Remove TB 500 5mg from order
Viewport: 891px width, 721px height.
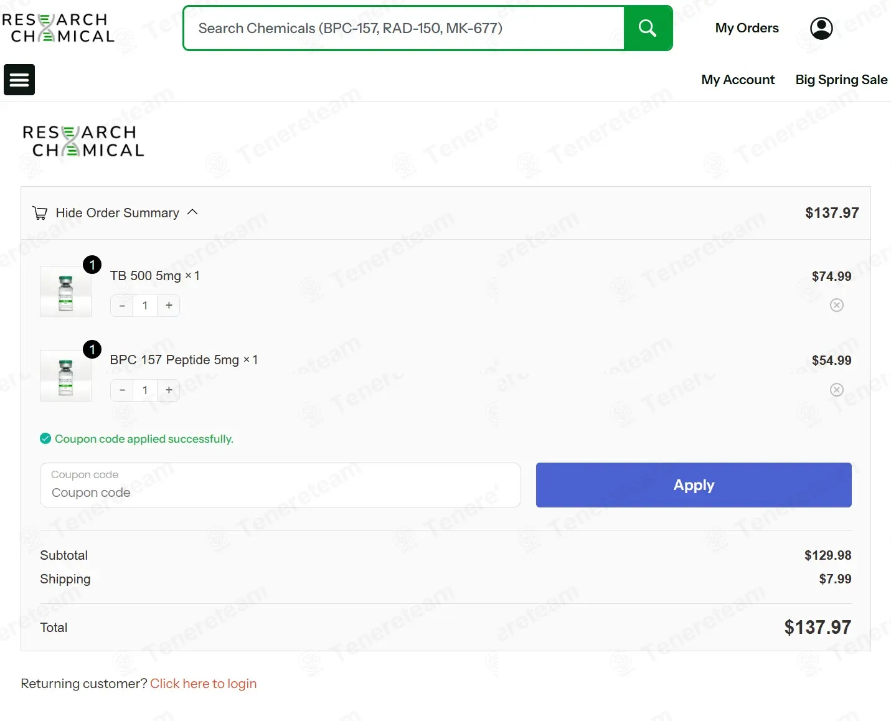click(837, 305)
